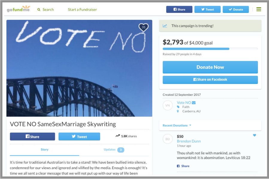Click the fundraising progress bar
Viewport: 269px width, 179px height.
tap(210, 49)
